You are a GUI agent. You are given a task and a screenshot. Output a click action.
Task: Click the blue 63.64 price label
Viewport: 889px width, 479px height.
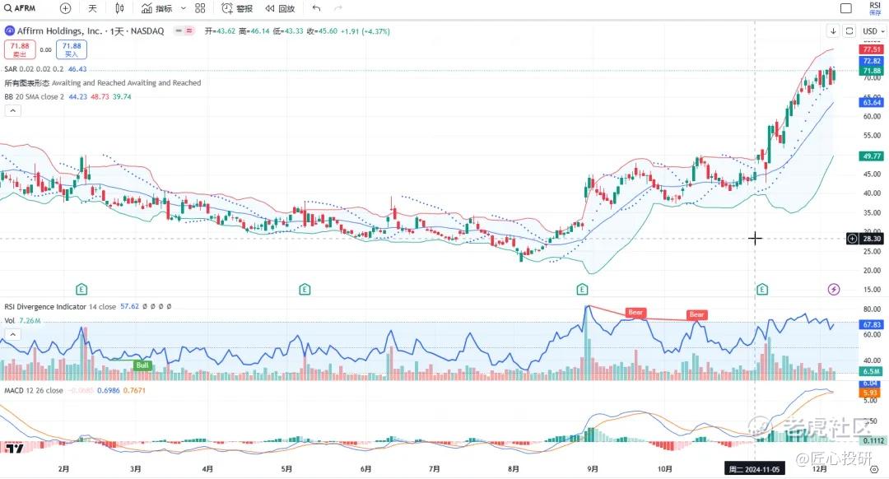pyautogui.click(x=872, y=103)
